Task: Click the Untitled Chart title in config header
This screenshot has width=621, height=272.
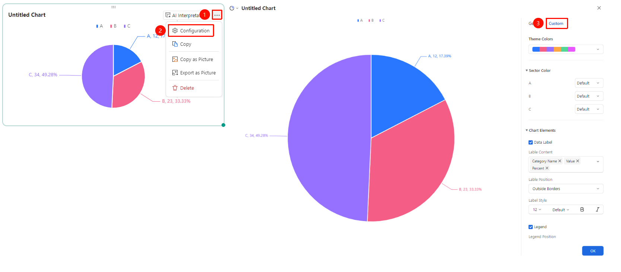Action: (258, 8)
